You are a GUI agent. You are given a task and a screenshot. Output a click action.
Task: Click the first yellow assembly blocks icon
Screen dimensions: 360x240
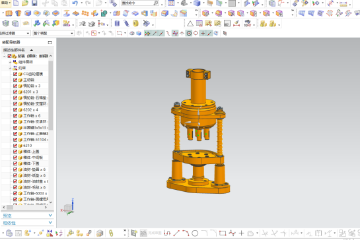coord(264,23)
